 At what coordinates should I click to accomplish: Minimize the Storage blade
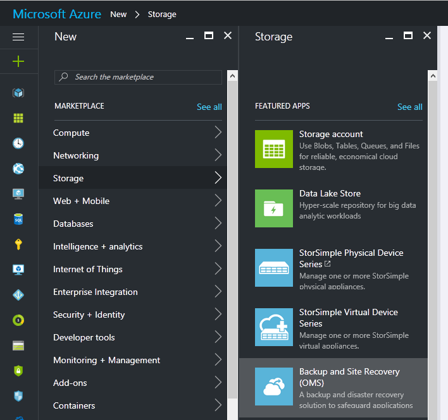(x=389, y=38)
